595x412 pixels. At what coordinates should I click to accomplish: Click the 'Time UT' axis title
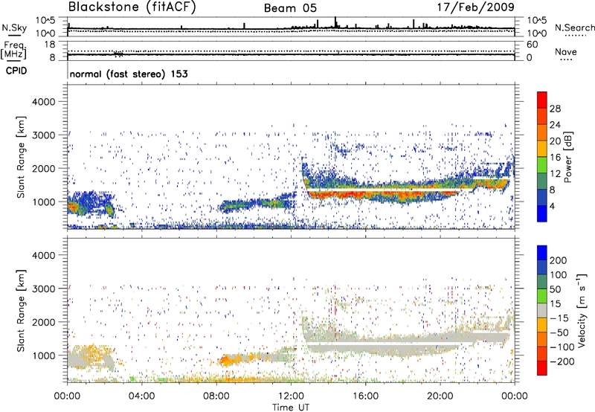pos(291,408)
